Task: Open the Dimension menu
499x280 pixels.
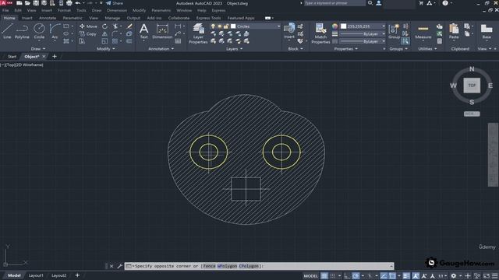Action: pyautogui.click(x=117, y=10)
